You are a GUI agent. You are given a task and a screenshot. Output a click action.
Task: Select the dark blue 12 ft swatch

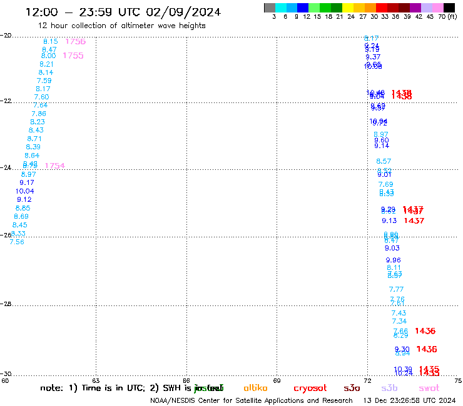[x=303, y=7]
